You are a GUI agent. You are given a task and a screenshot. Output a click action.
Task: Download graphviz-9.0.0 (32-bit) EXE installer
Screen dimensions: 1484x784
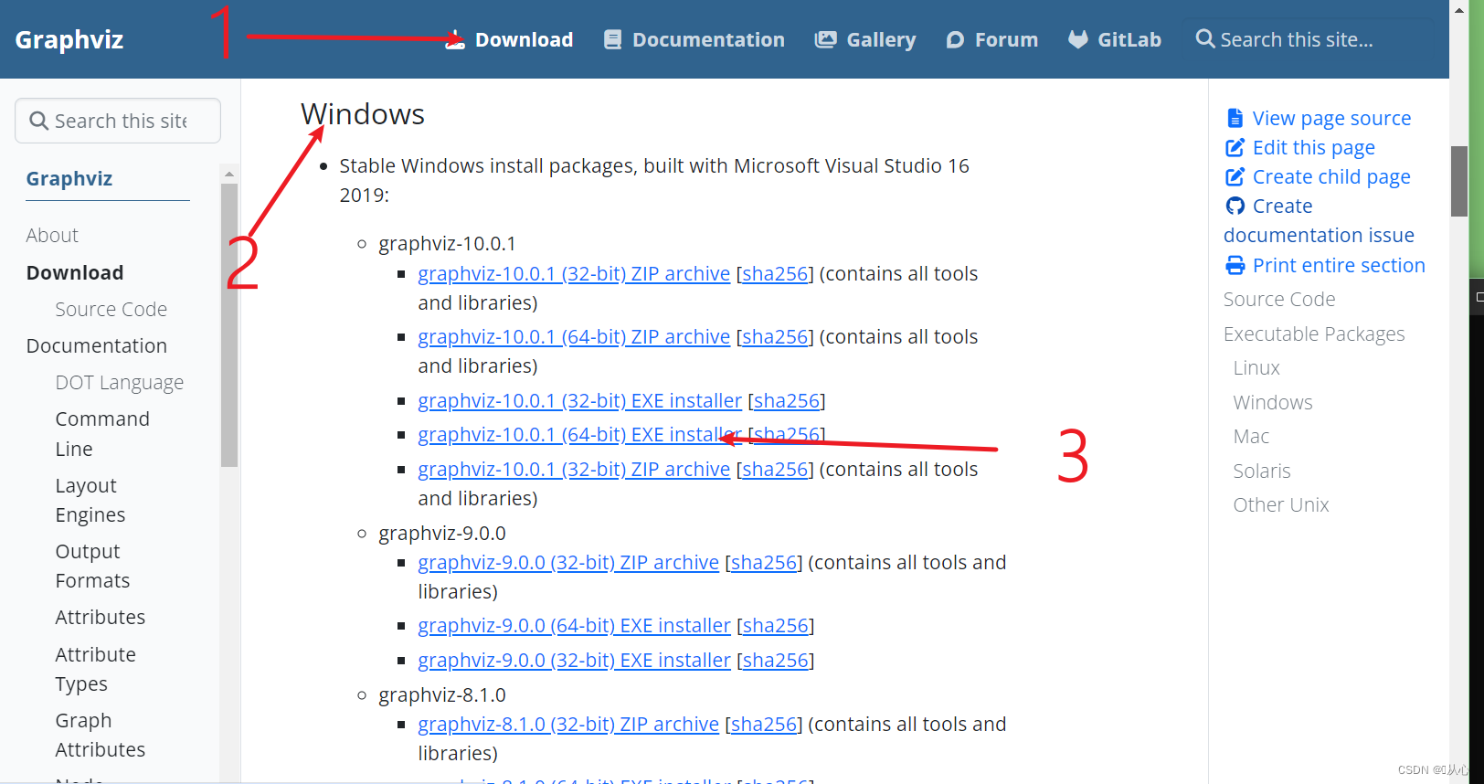(x=574, y=661)
